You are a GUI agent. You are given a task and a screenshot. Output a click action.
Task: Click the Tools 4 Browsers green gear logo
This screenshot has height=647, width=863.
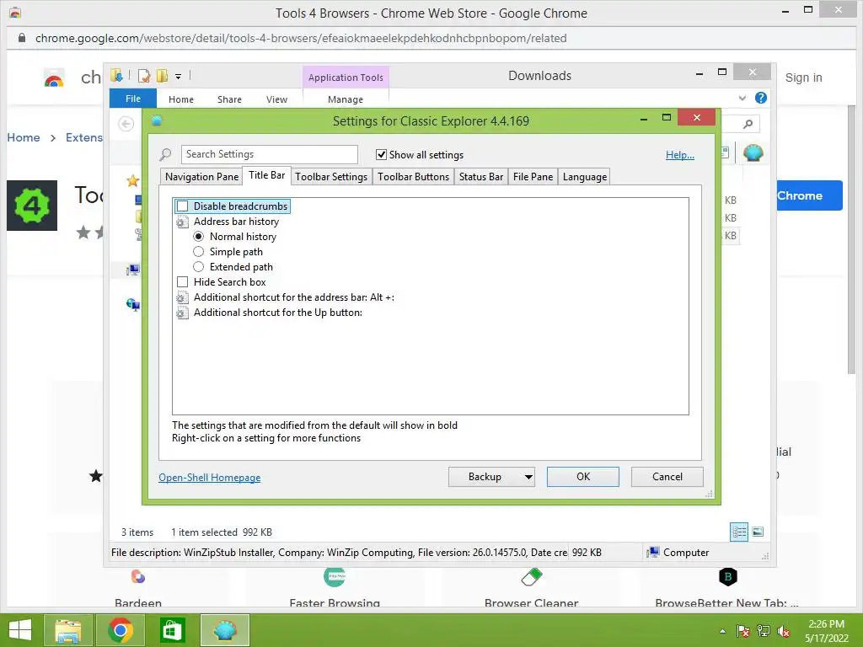(32, 206)
